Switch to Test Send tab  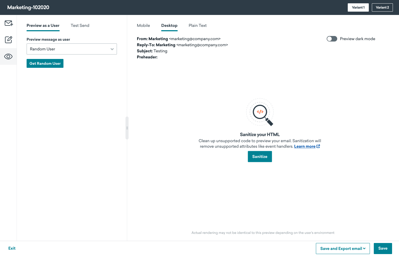click(80, 25)
